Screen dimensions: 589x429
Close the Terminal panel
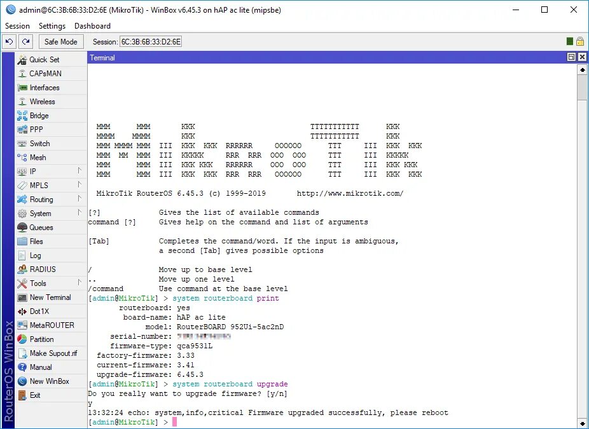[x=582, y=57]
